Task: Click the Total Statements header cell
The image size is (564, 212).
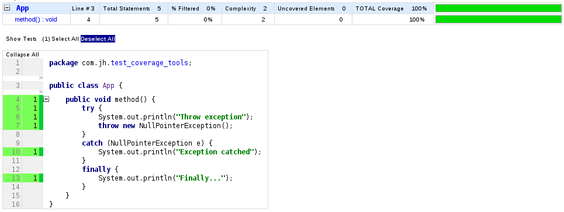Action: tap(133, 8)
